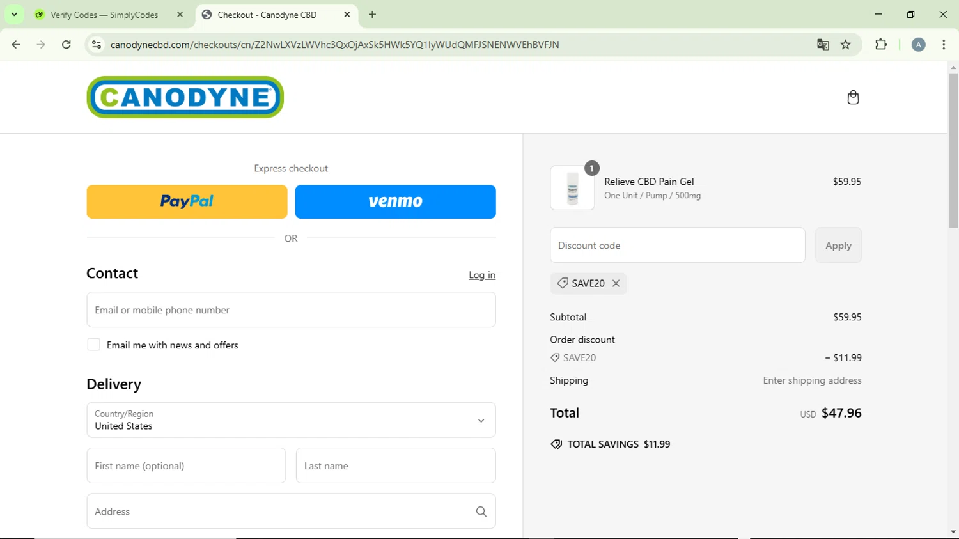The image size is (959, 539).
Task: Focus the First name (optional) field
Action: tap(186, 465)
